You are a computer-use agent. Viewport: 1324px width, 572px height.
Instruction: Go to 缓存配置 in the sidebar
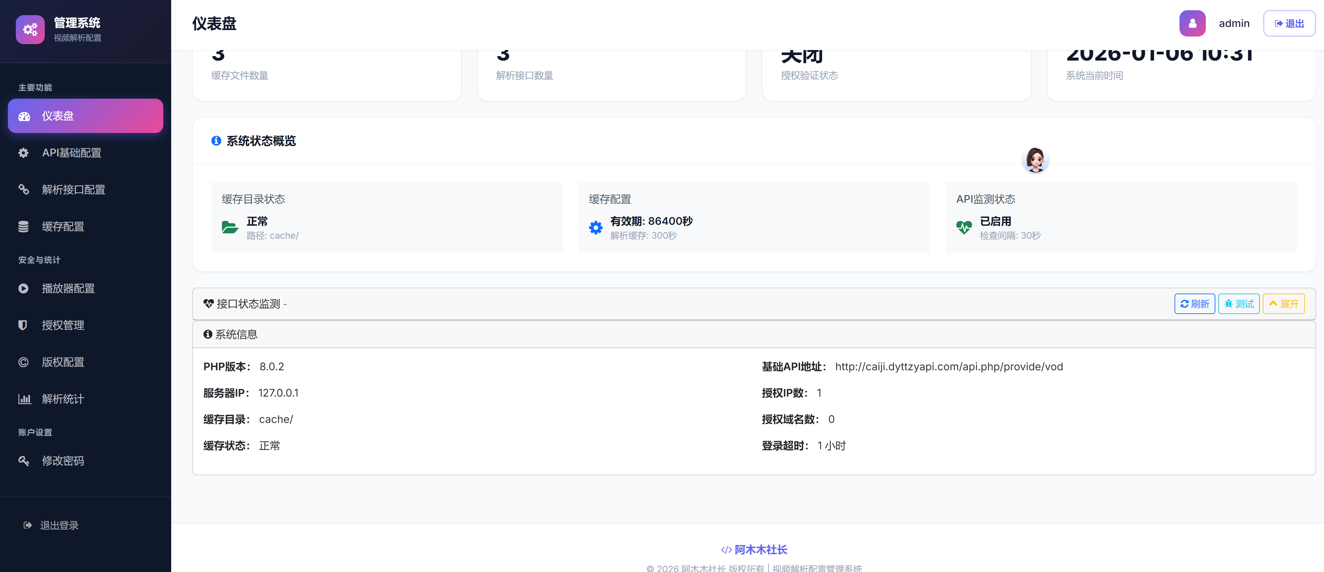63,227
